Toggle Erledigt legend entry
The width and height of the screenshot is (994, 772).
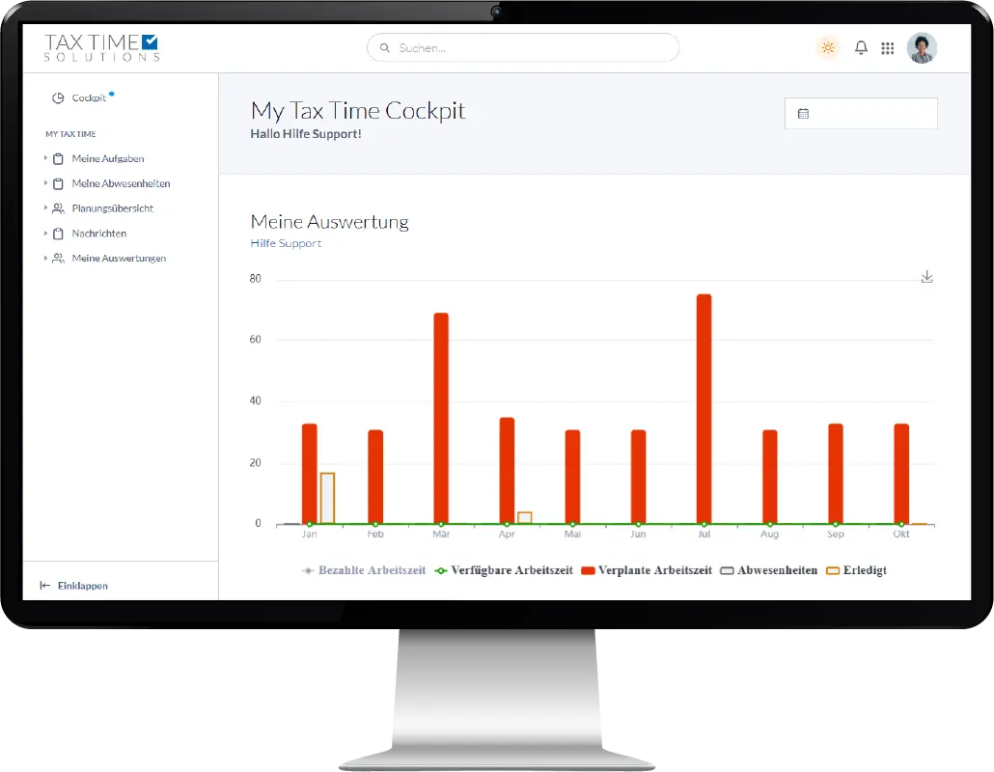[856, 570]
